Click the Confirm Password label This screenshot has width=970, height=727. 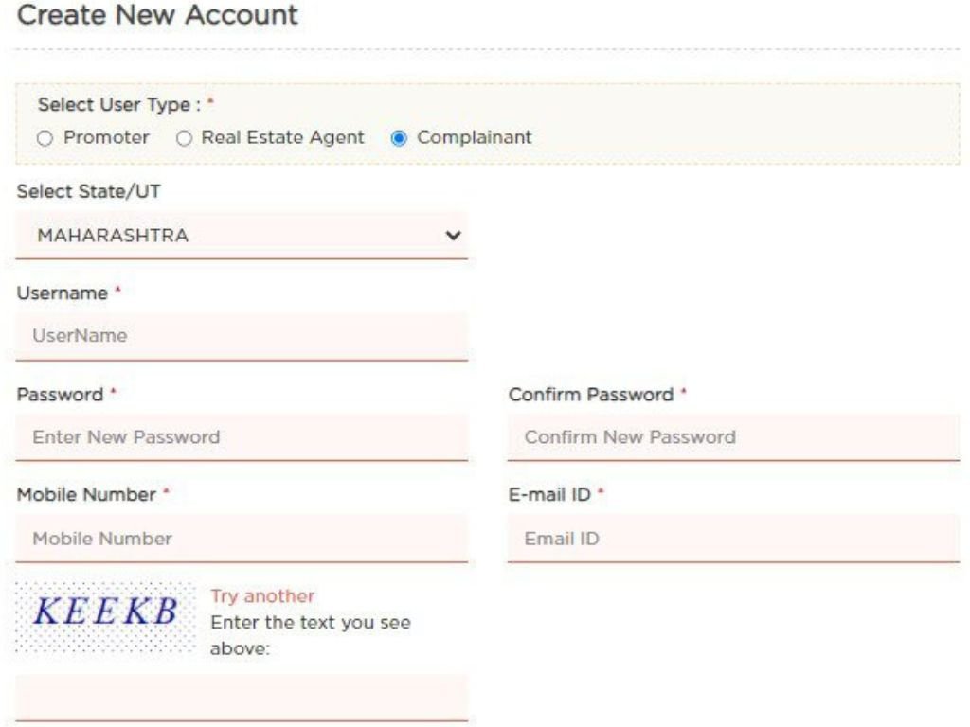[591, 395]
